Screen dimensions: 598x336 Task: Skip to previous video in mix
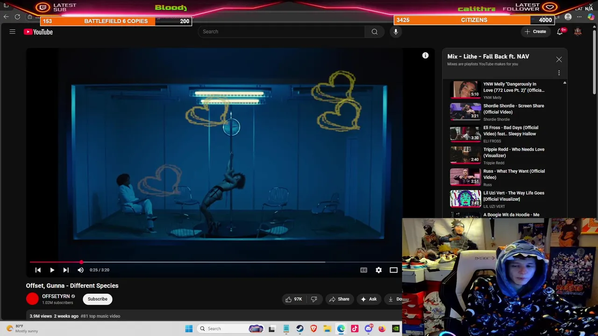coord(38,270)
